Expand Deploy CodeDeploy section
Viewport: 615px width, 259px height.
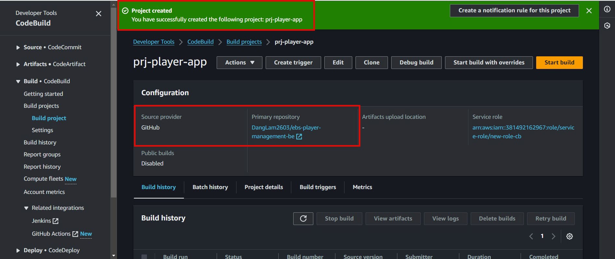coord(18,251)
